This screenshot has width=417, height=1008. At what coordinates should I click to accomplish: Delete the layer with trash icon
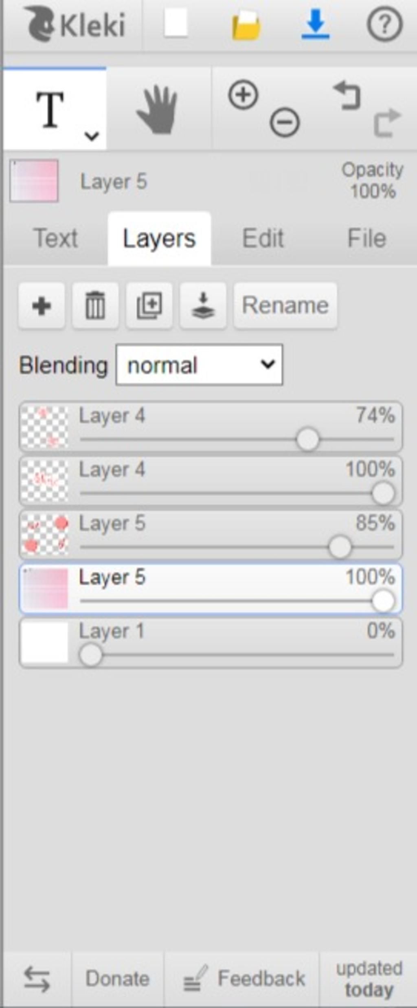(x=95, y=305)
